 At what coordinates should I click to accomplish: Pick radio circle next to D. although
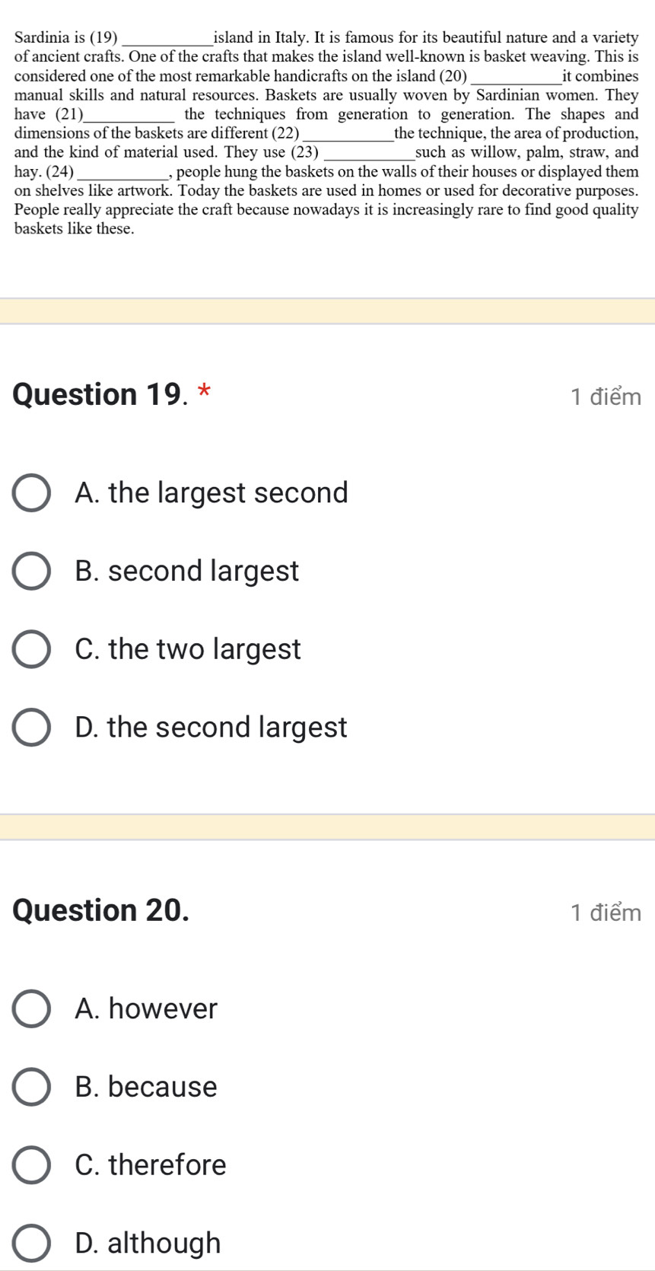32,1244
